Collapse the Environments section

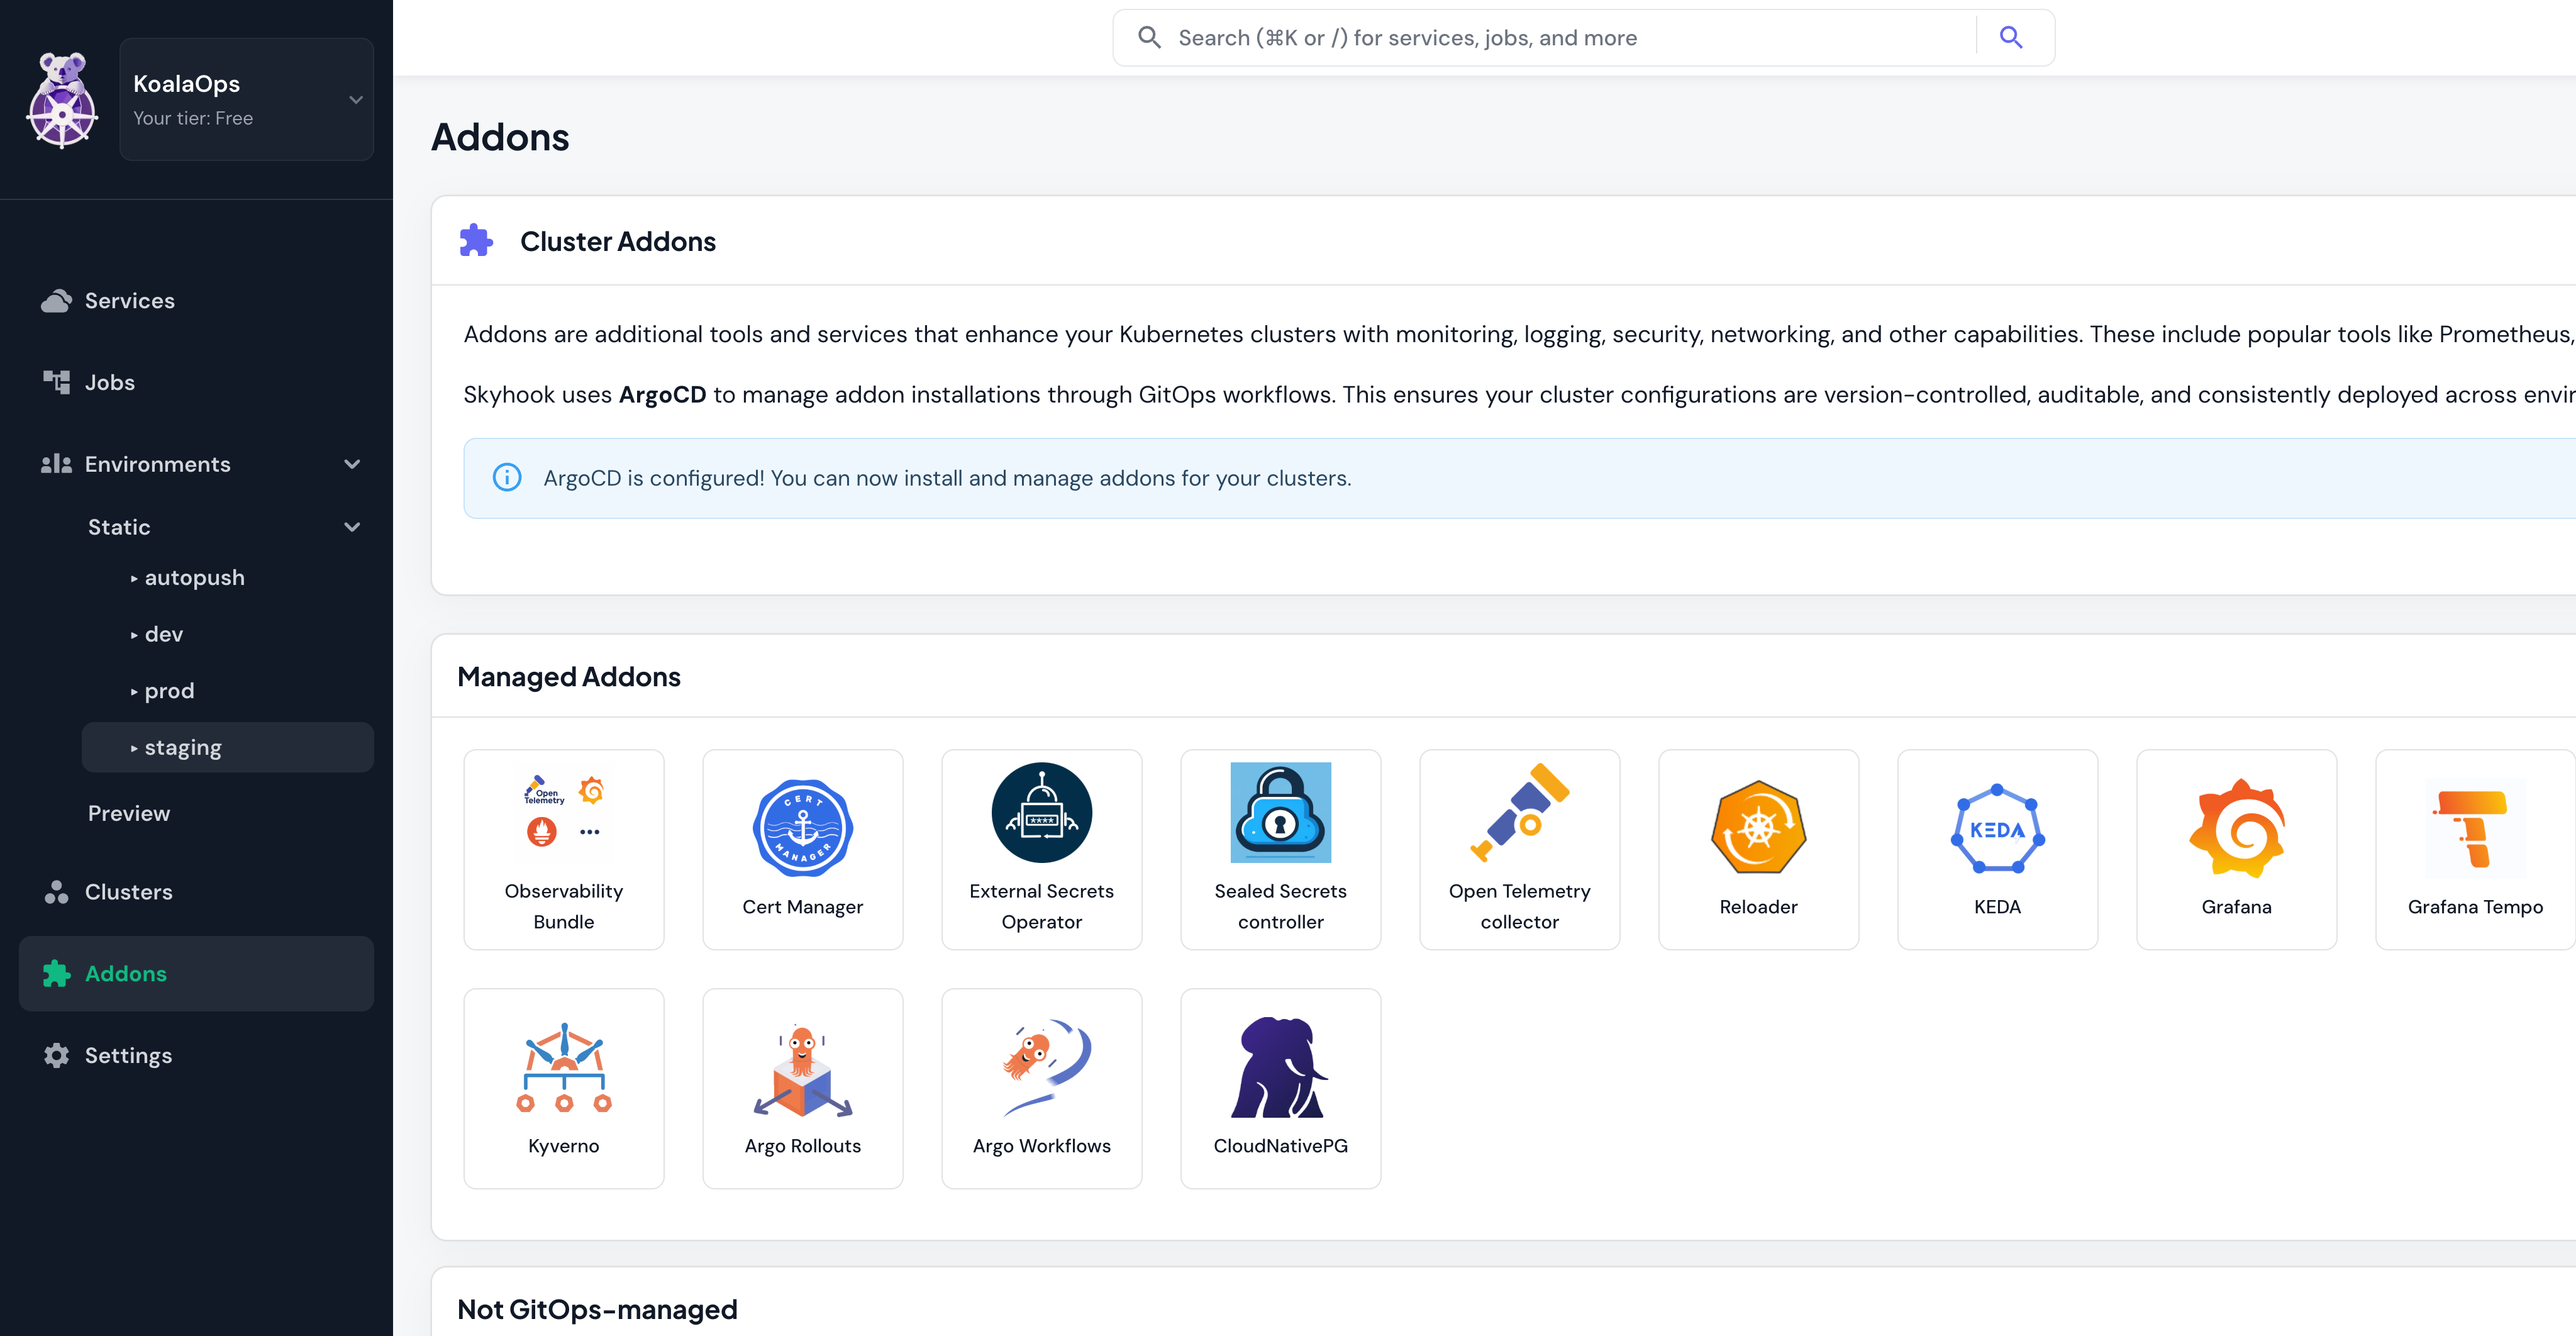(x=351, y=463)
